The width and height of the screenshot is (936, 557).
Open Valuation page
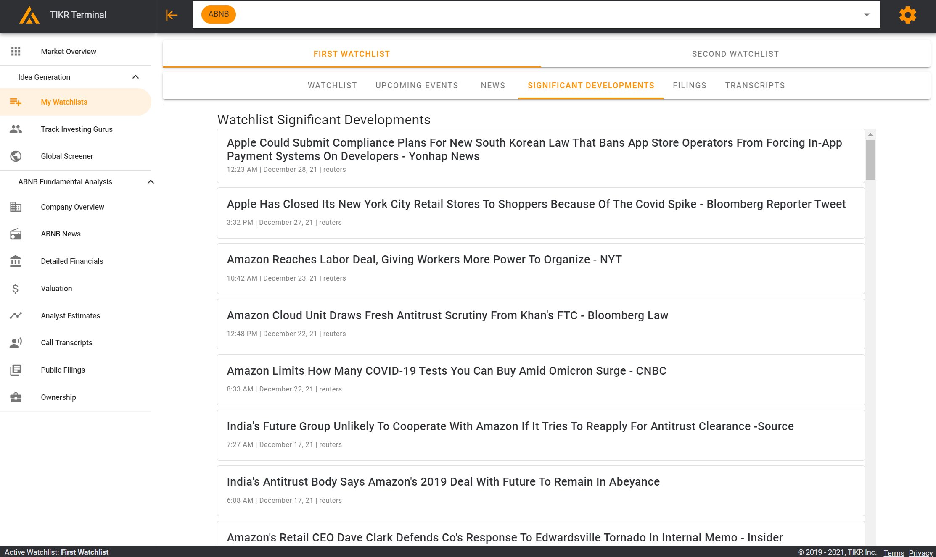[x=76, y=288]
